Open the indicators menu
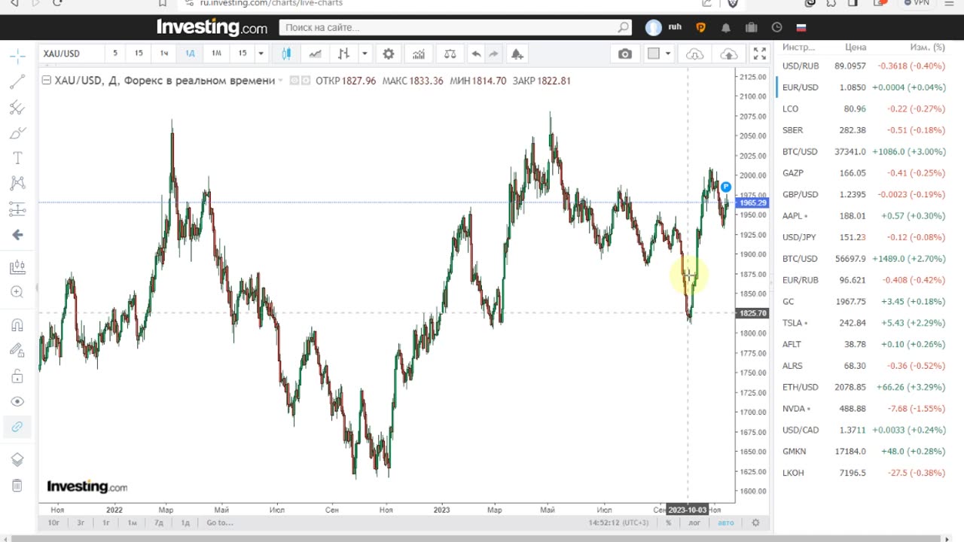 [x=419, y=53]
